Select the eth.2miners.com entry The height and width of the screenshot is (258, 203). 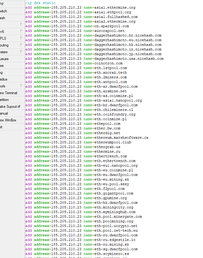coord(76,77)
